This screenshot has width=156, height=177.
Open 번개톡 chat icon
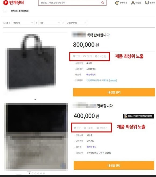point(147,3)
